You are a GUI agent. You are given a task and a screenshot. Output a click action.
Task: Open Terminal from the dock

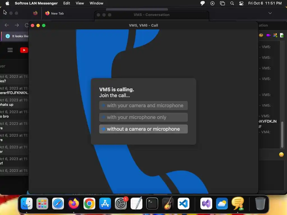[x=152, y=204]
